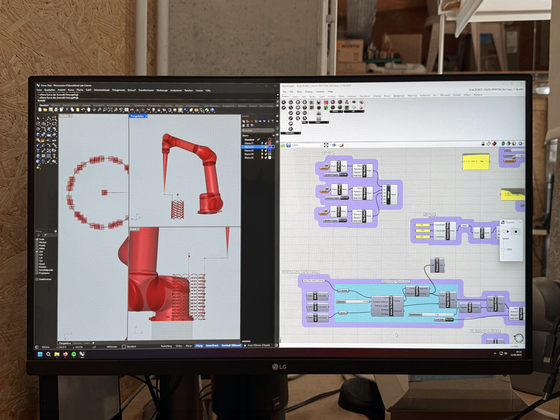Click the blue help icon in Rhino's Standard toolbar

click(x=212, y=110)
